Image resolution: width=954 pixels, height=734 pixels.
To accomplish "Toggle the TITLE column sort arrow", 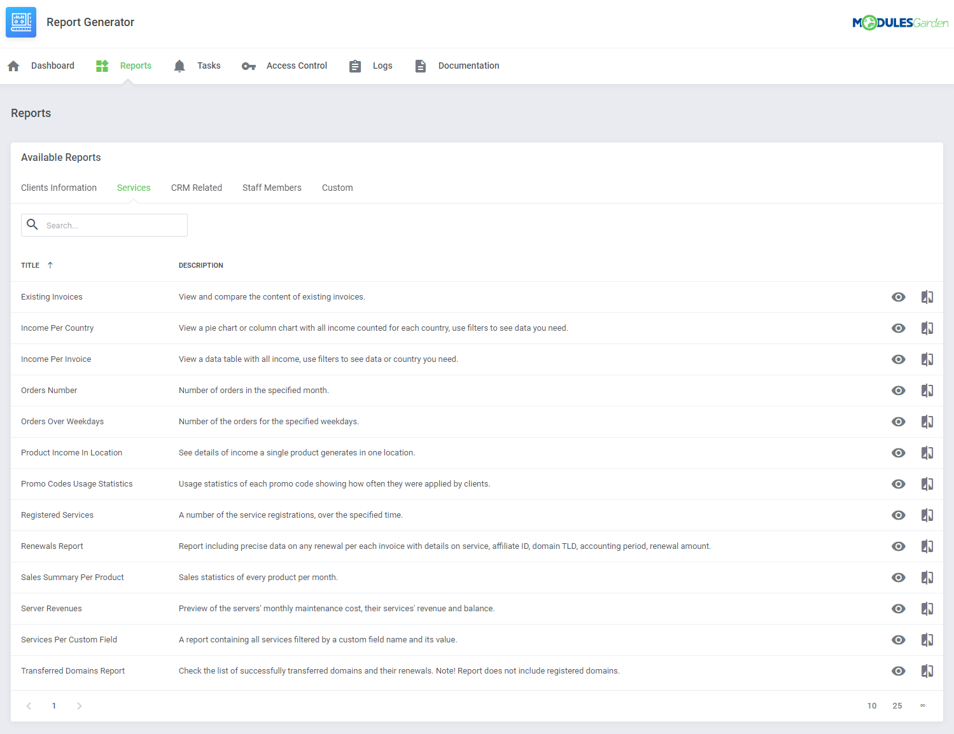I will click(x=50, y=265).
